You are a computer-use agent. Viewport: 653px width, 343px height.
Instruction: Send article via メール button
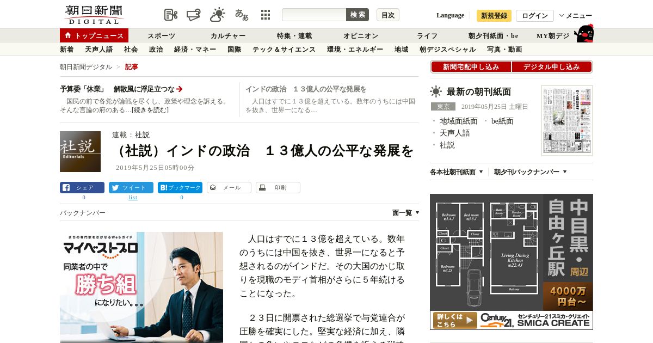pyautogui.click(x=229, y=188)
